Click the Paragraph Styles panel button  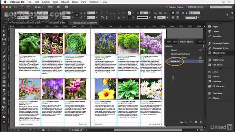click(221, 43)
